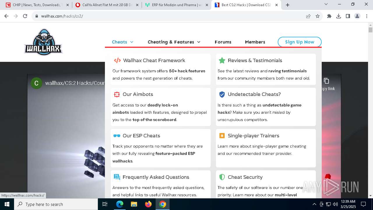Open the tab search chevron
This screenshot has height=210, width=373.
[x=326, y=4]
